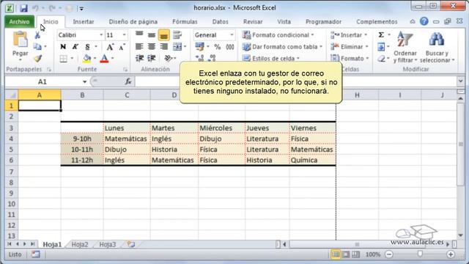Click the Cut scissors icon
The width and height of the screenshot is (469, 264).
click(x=37, y=35)
